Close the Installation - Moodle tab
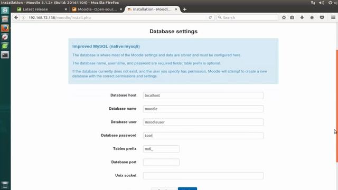This screenshot has height=190, width=338. (176, 9)
